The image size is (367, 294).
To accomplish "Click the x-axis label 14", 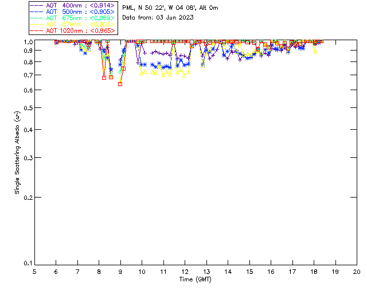I will (228, 272).
